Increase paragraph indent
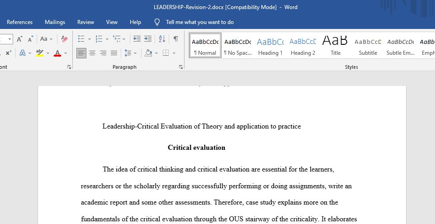Image resolution: width=435 pixels, height=224 pixels. tap(148, 39)
